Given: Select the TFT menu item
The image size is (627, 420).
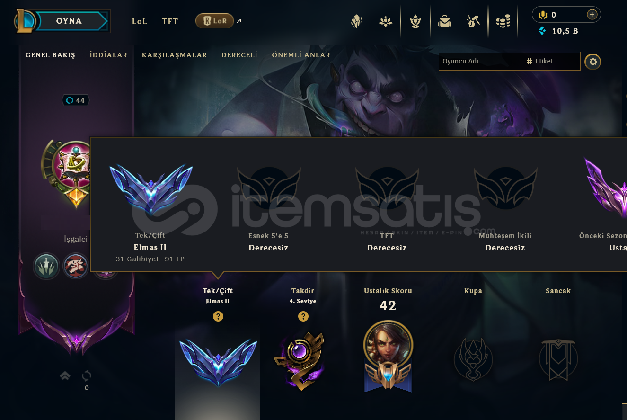Looking at the screenshot, I should (x=170, y=21).
